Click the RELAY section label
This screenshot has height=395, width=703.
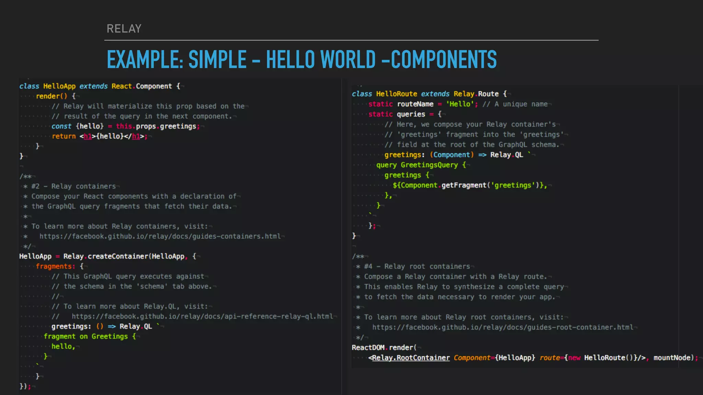pos(124,28)
